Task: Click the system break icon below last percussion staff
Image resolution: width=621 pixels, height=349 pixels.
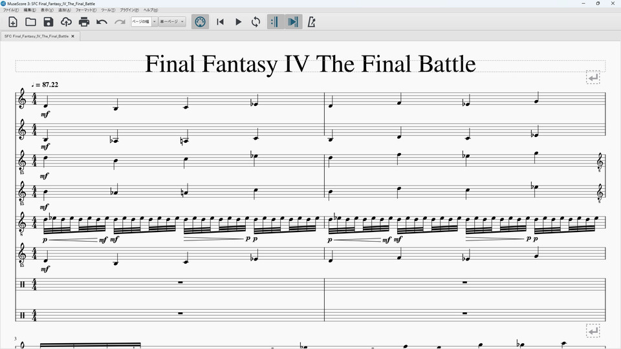Action: coord(593,331)
